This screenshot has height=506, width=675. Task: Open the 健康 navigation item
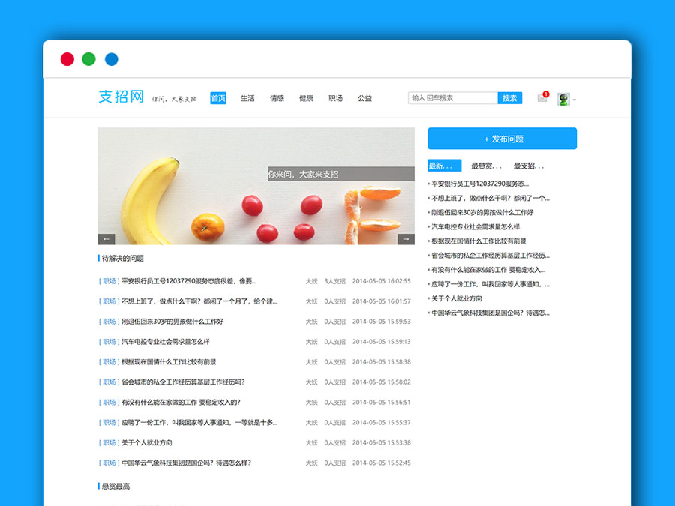pyautogui.click(x=304, y=98)
